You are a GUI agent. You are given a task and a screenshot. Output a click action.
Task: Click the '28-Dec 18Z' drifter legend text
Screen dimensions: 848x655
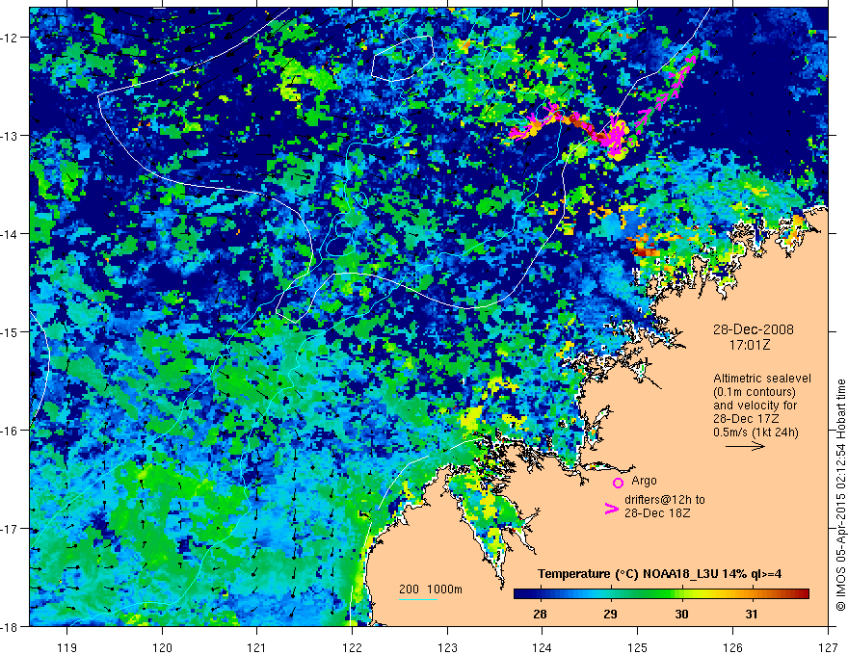tap(657, 513)
